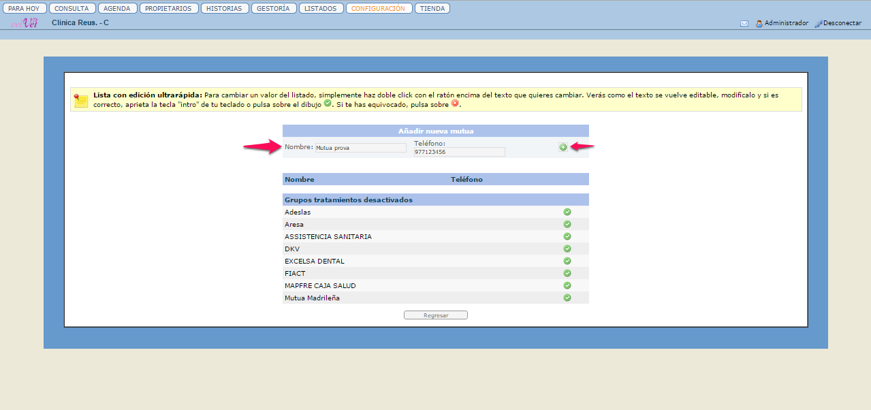This screenshot has width=871, height=410.
Task: Open the mail envelope icon in header
Action: 744,23
